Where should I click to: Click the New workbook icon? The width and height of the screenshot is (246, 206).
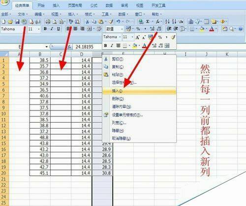[x=4, y=22]
